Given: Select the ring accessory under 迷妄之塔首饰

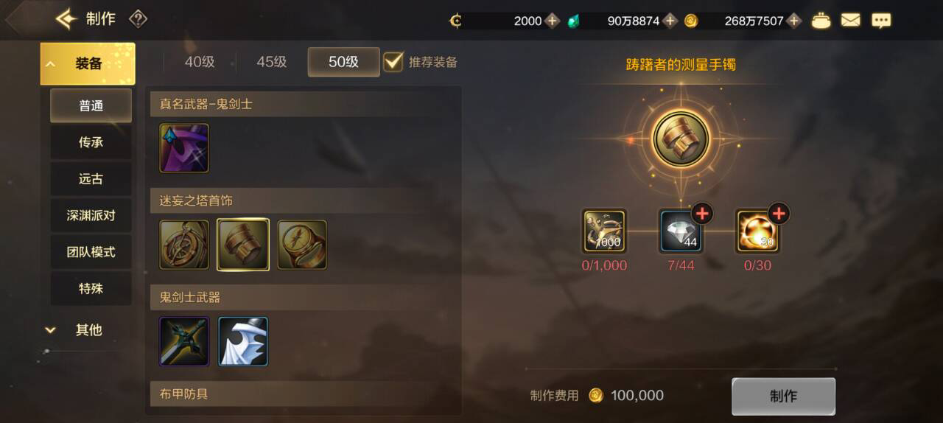Looking at the screenshot, I should click(x=302, y=245).
